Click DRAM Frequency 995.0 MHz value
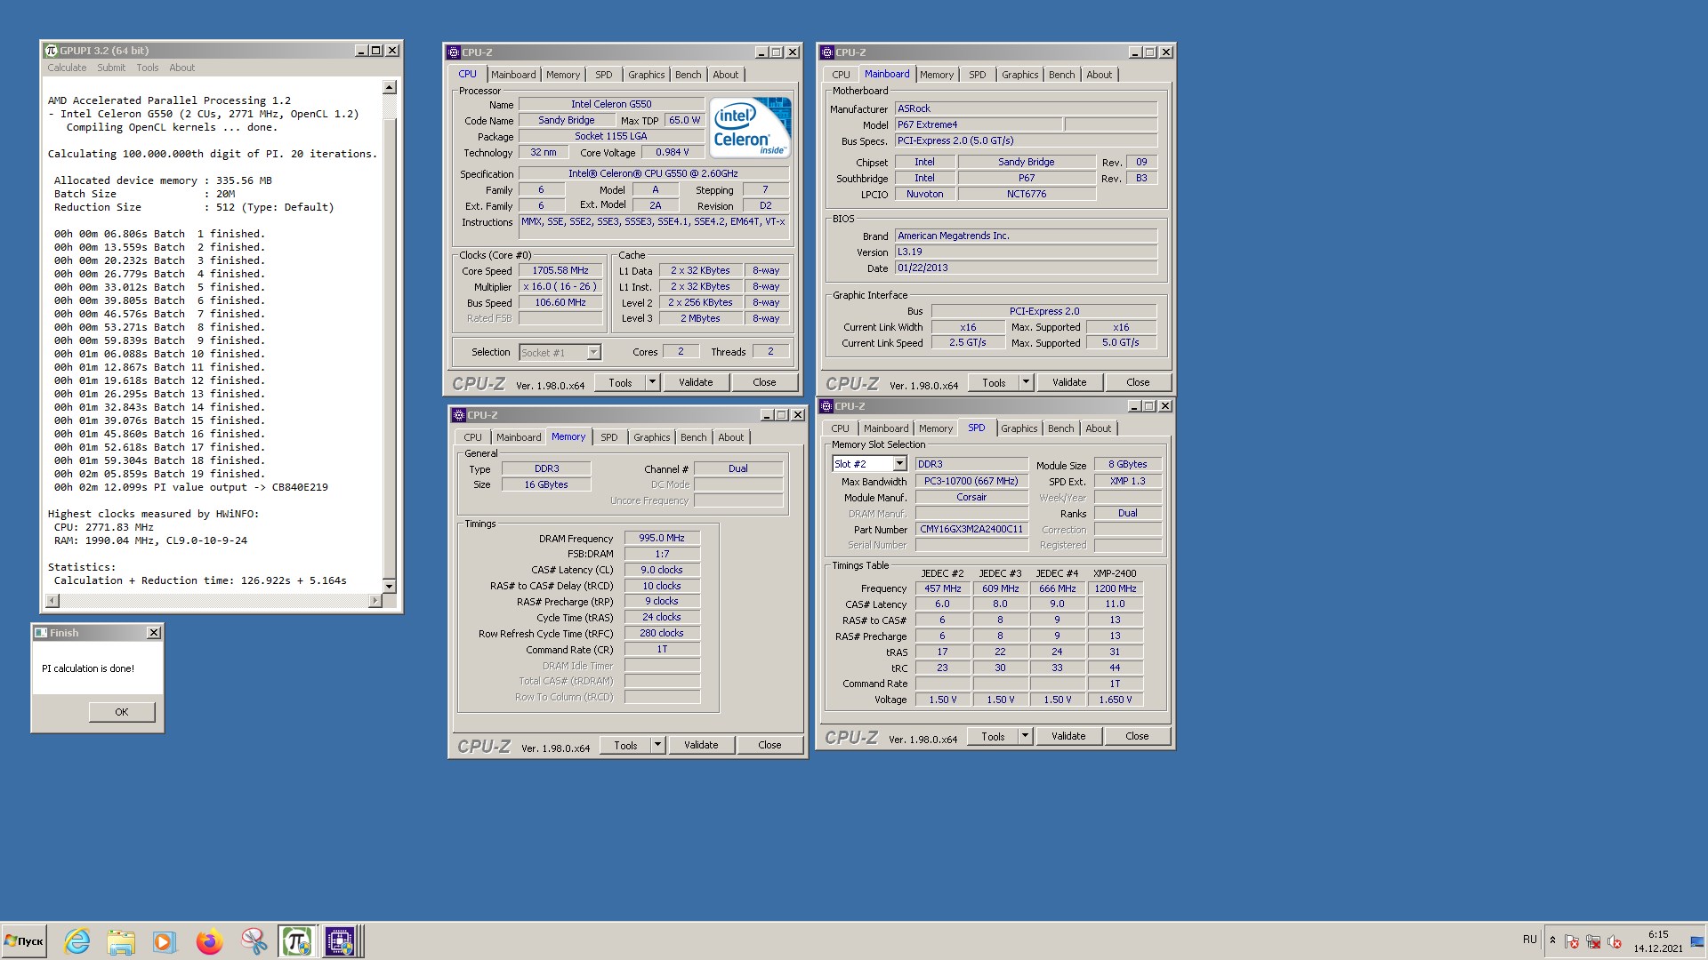This screenshot has height=960, width=1708. point(662,538)
